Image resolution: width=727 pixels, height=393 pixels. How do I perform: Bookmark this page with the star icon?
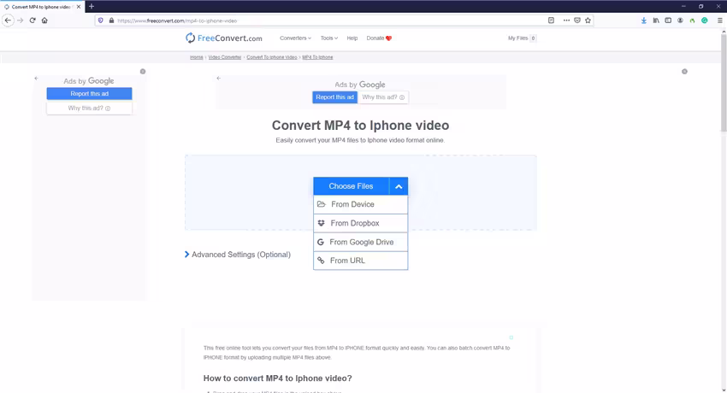(x=588, y=21)
